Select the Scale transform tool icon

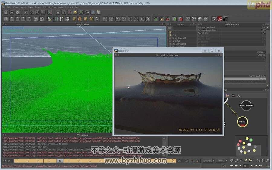click(x=43, y=12)
